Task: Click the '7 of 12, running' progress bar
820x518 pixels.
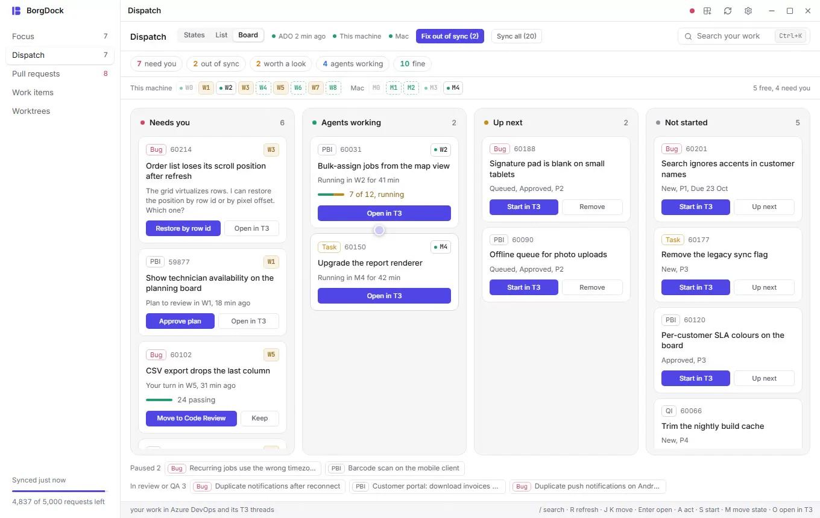Action: coord(331,195)
